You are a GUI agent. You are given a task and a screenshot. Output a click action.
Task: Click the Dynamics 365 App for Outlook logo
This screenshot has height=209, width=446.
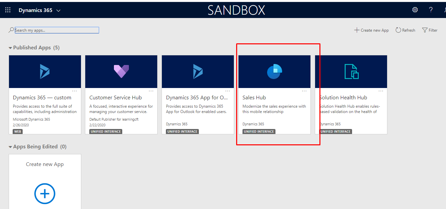coord(198,71)
